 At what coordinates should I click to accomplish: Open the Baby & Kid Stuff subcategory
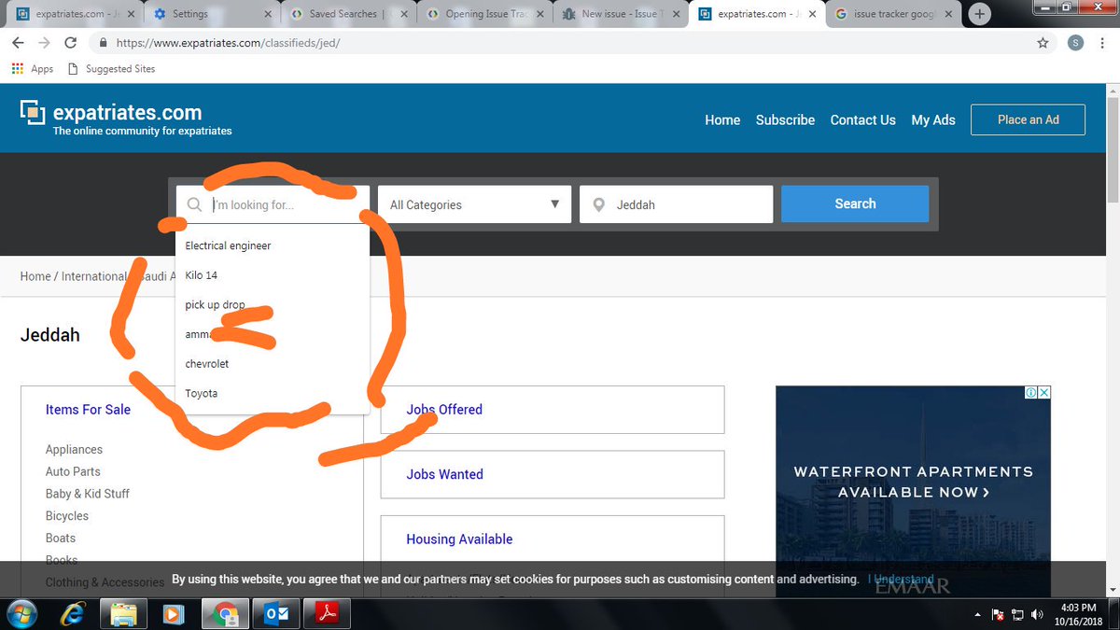[x=88, y=494]
